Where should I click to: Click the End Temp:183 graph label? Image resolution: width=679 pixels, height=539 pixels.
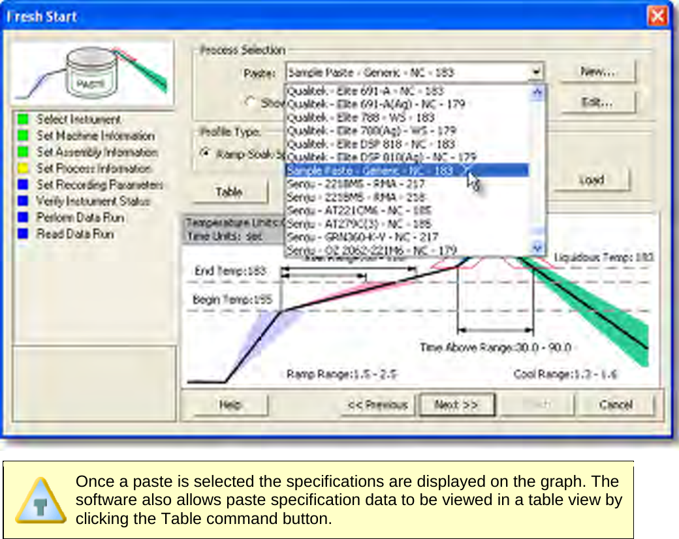(x=230, y=271)
